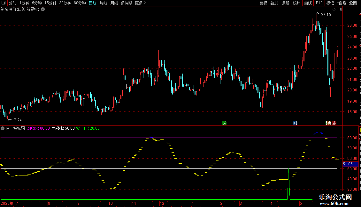Select the 15分钟 period tab
The image size is (361, 207).
[x=50, y=3]
